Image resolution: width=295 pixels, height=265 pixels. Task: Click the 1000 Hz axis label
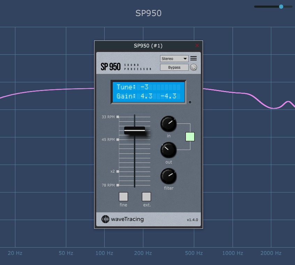pos(233,253)
